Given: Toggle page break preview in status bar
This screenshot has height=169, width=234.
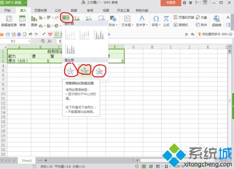Looking at the screenshot, I should click(x=158, y=166).
